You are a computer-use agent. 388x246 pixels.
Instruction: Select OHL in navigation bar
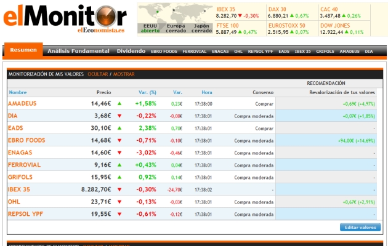(x=238, y=52)
